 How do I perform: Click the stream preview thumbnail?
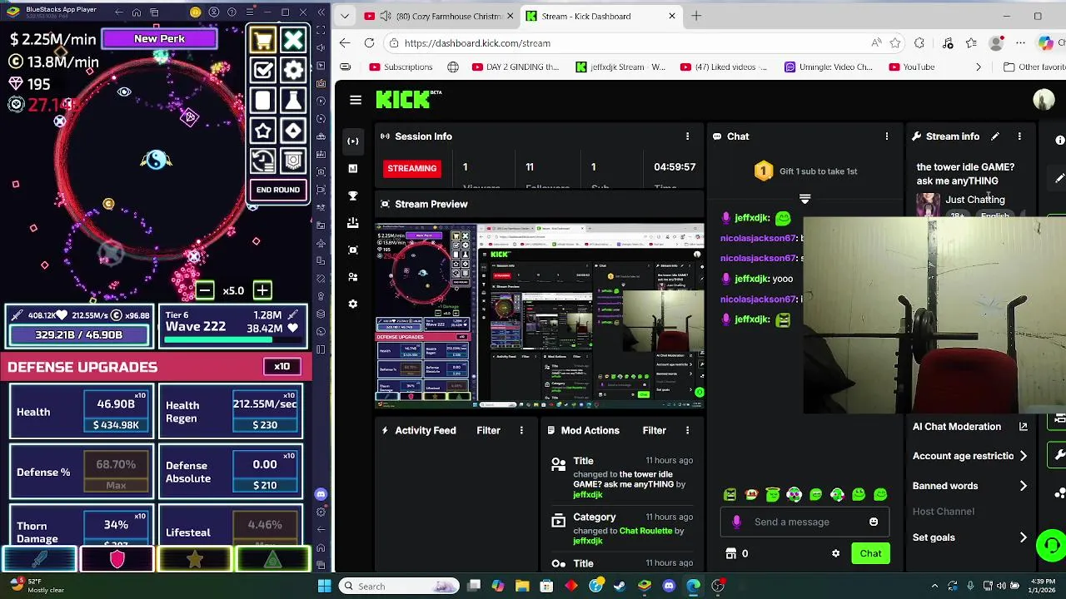(x=540, y=315)
